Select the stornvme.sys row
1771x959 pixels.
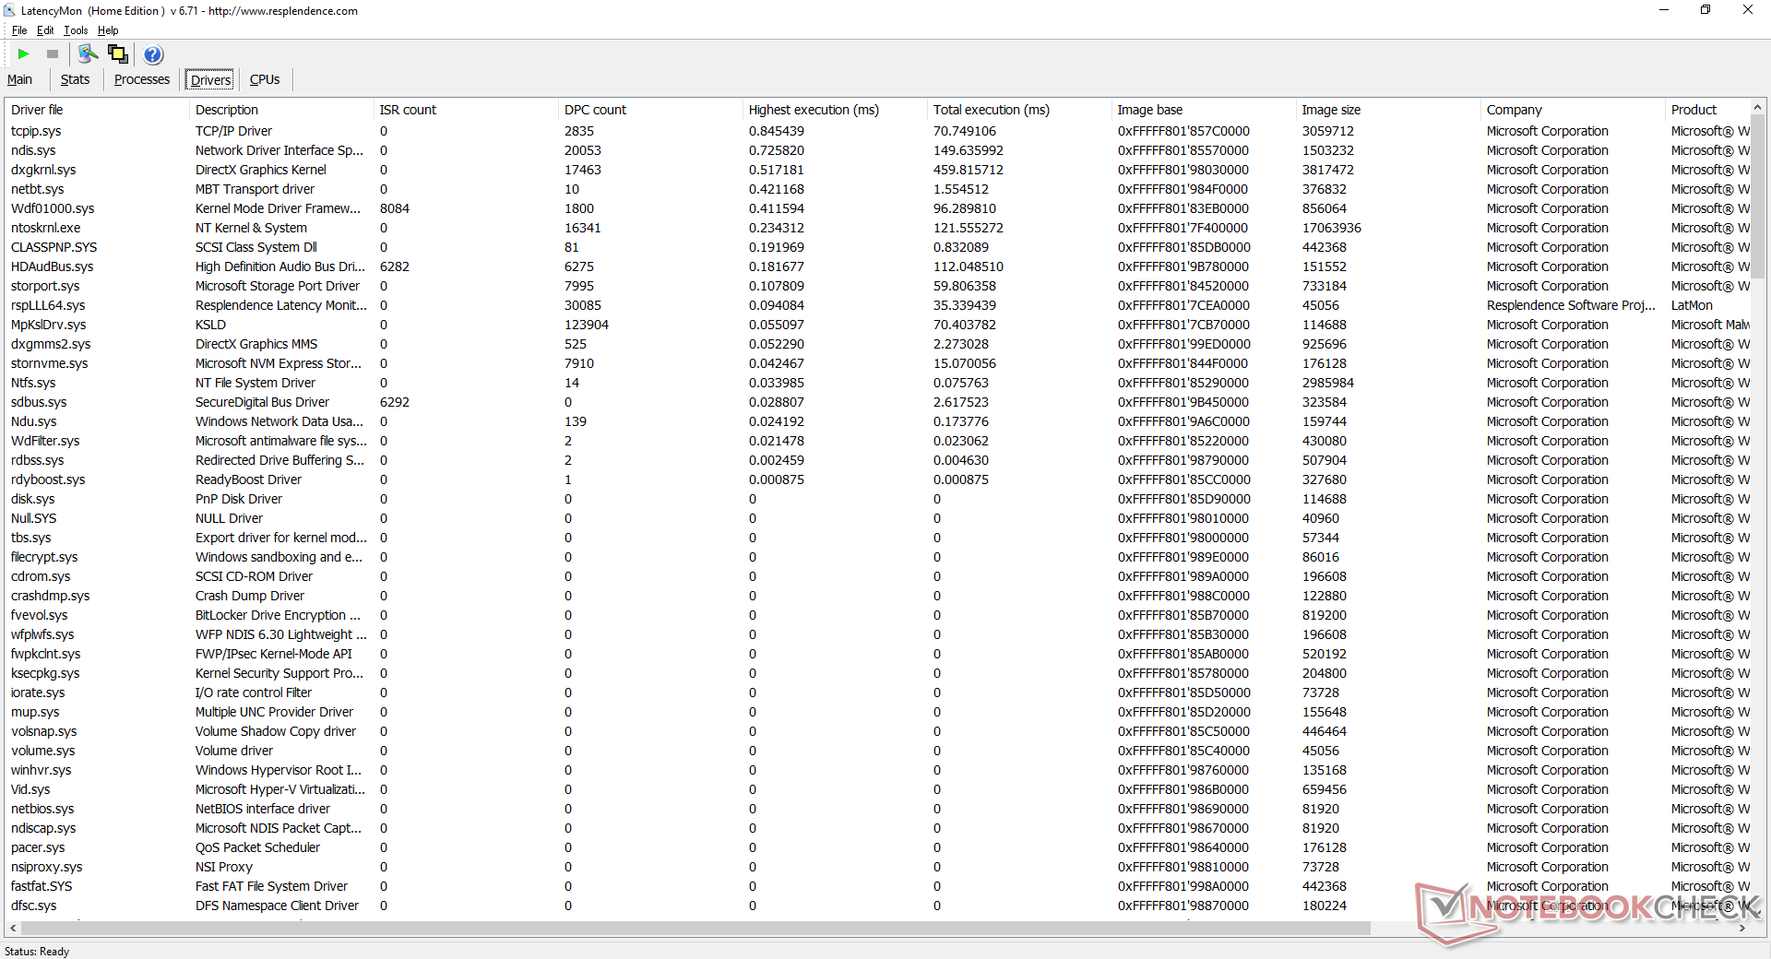(877, 363)
